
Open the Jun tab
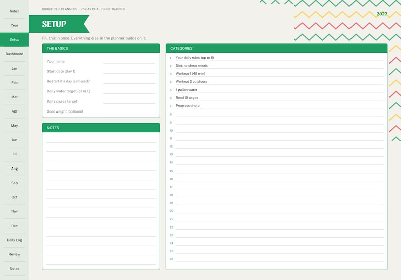coord(14,140)
